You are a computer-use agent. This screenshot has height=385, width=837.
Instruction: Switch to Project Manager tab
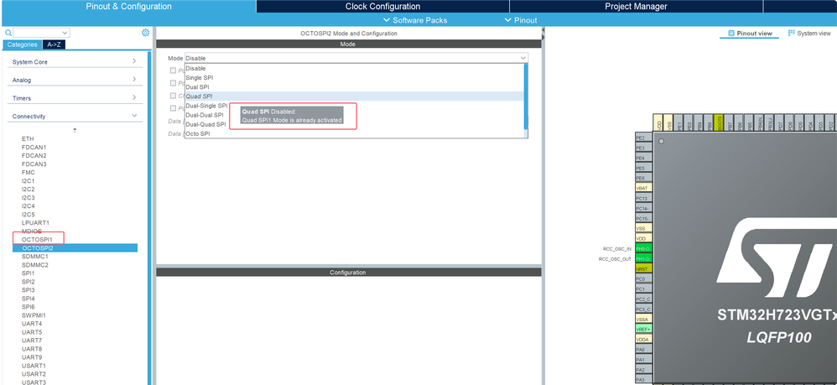(636, 7)
